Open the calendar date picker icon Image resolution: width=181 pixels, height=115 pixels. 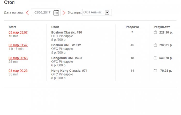click(x=56, y=12)
